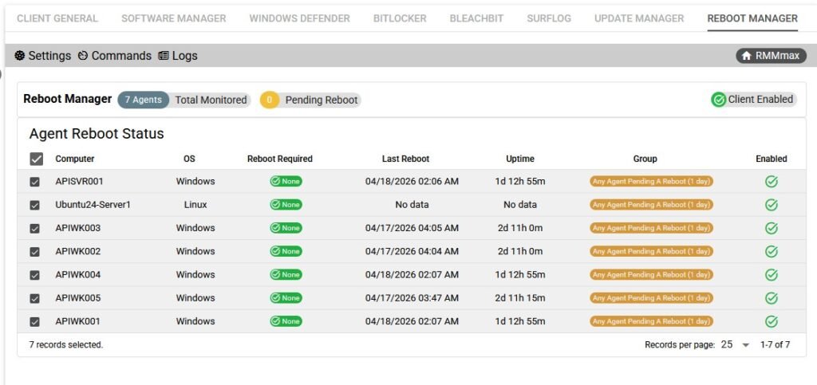Screen dimensions: 817x385
Task: Uncheck the APIWK003 row checkbox
Action: coord(34,229)
